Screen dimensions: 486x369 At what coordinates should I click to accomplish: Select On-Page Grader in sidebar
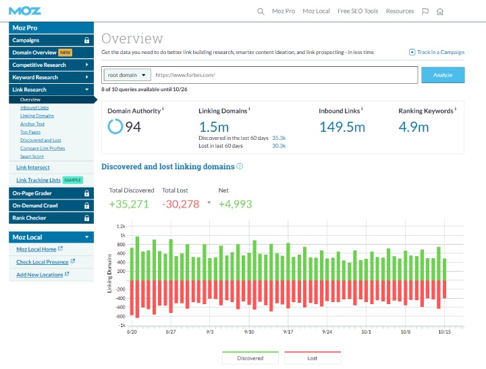pos(51,193)
